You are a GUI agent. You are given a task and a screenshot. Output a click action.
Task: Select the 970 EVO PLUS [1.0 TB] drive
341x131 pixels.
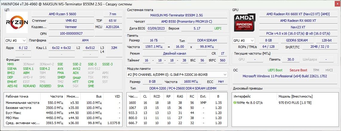(x=295, y=103)
